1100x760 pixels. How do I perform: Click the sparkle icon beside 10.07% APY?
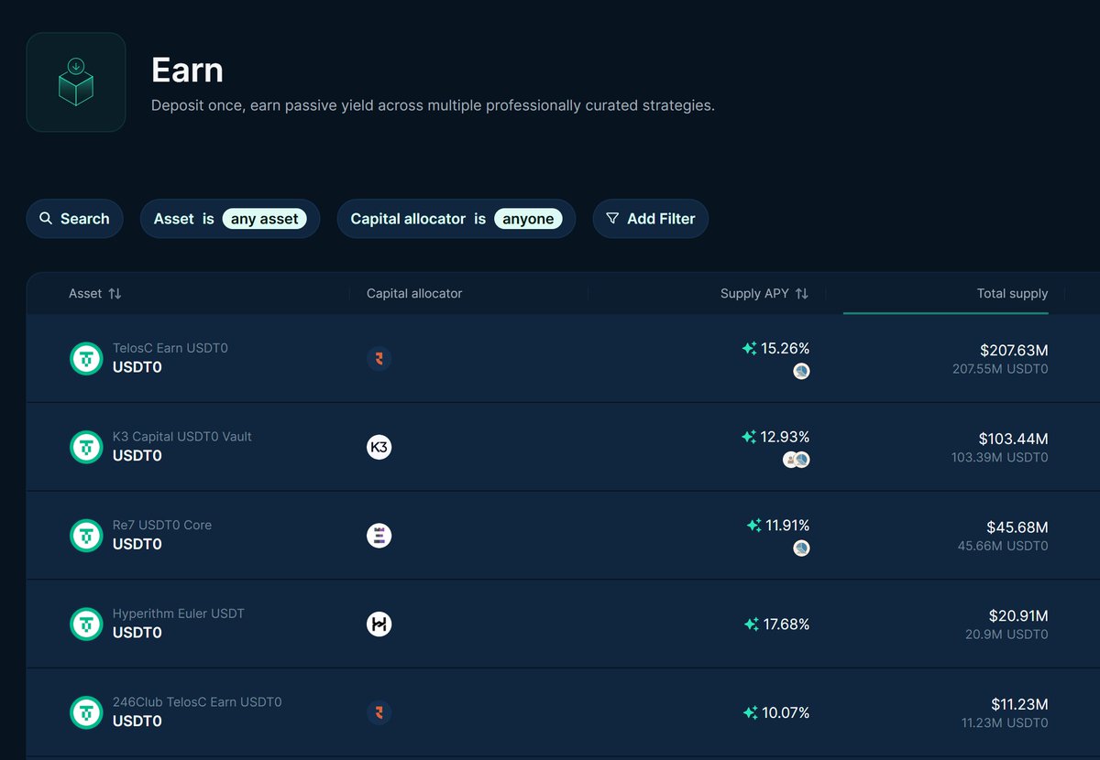(x=750, y=712)
